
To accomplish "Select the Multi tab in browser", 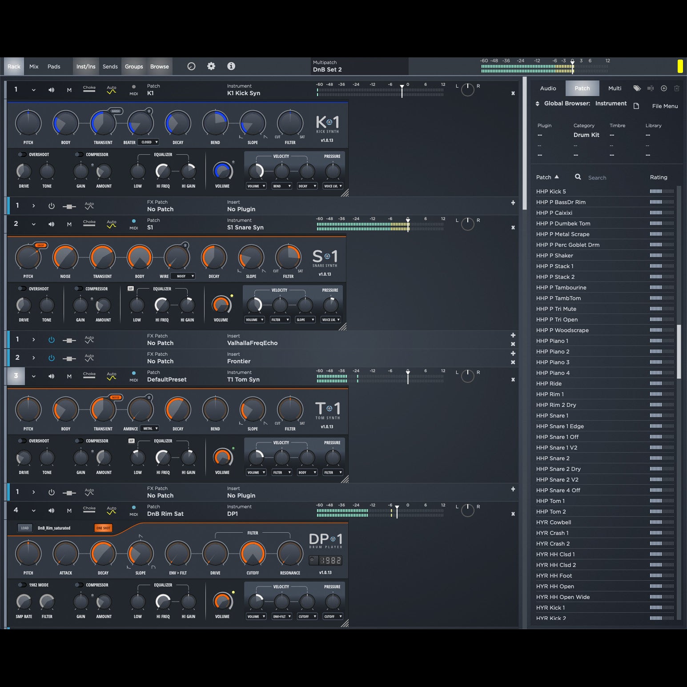I will (615, 88).
